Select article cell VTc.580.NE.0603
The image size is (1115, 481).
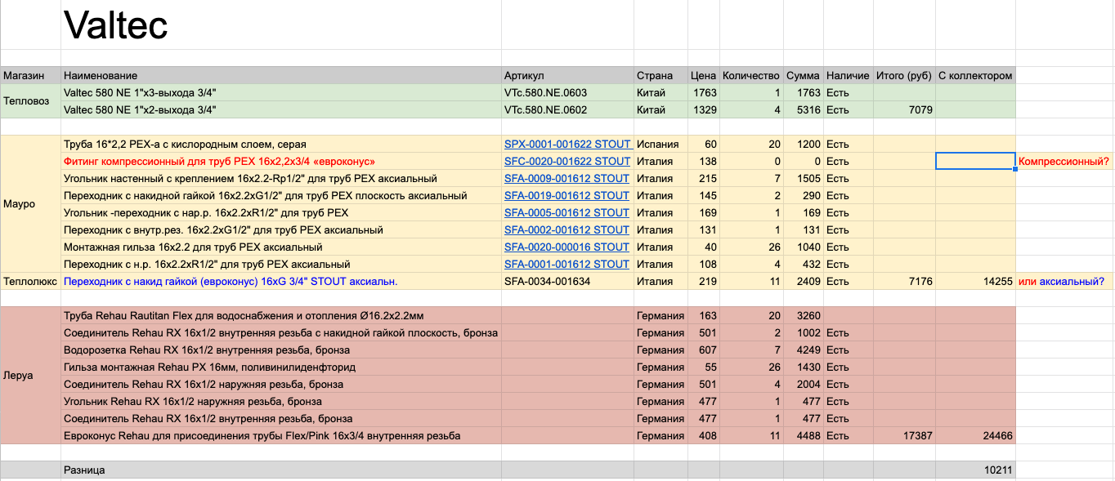[x=567, y=92]
